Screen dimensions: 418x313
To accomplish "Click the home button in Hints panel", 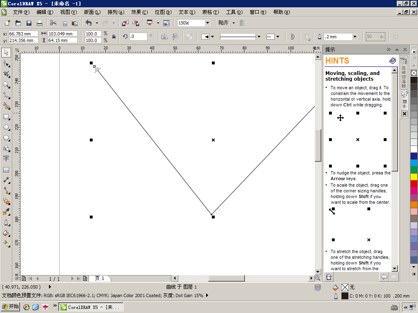I will (x=329, y=277).
